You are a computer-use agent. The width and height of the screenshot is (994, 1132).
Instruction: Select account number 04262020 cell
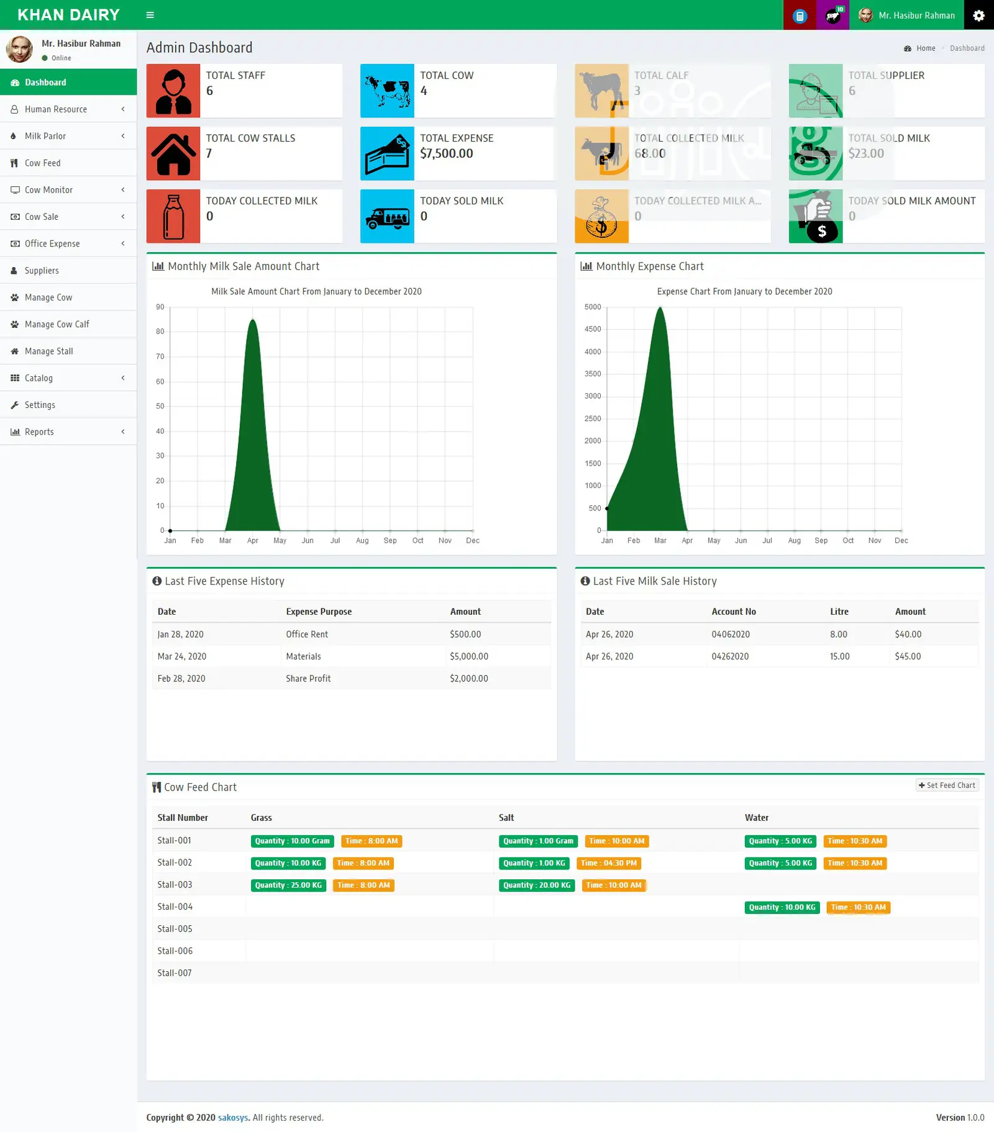point(766,656)
